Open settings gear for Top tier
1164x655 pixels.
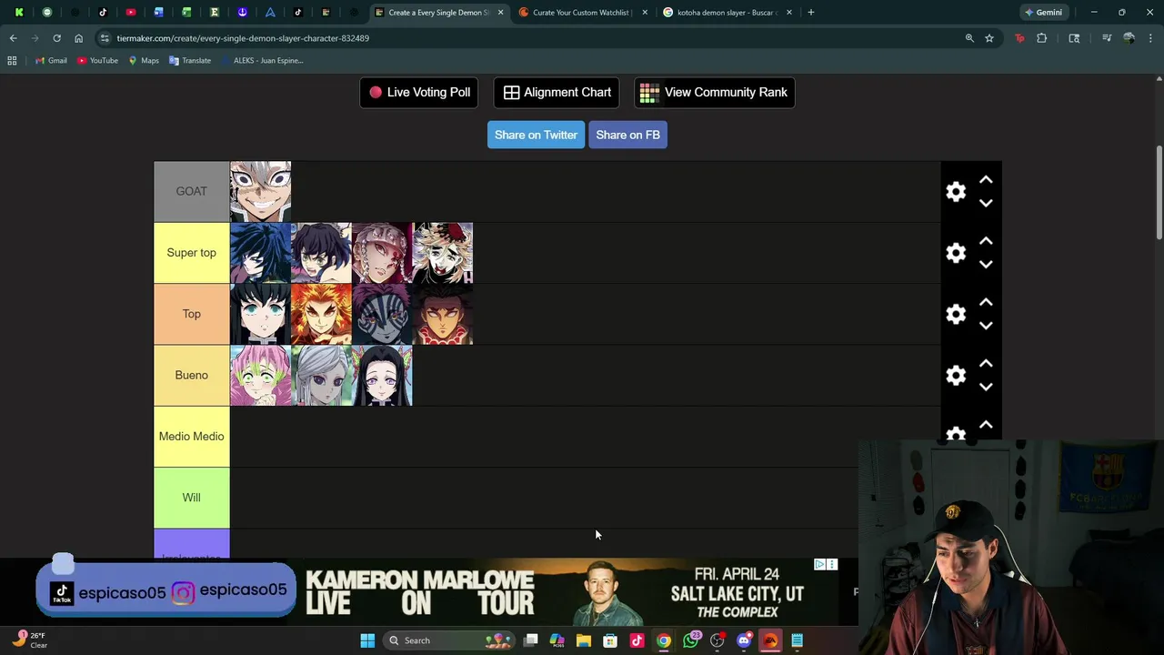(956, 314)
